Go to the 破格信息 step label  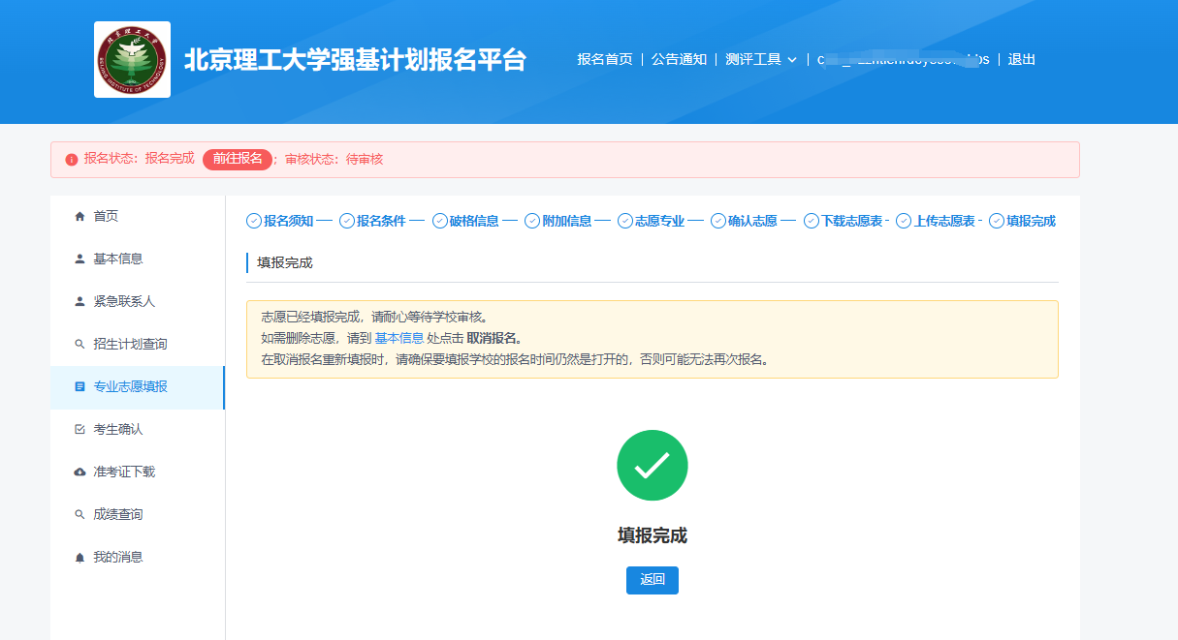pyautogui.click(x=474, y=221)
